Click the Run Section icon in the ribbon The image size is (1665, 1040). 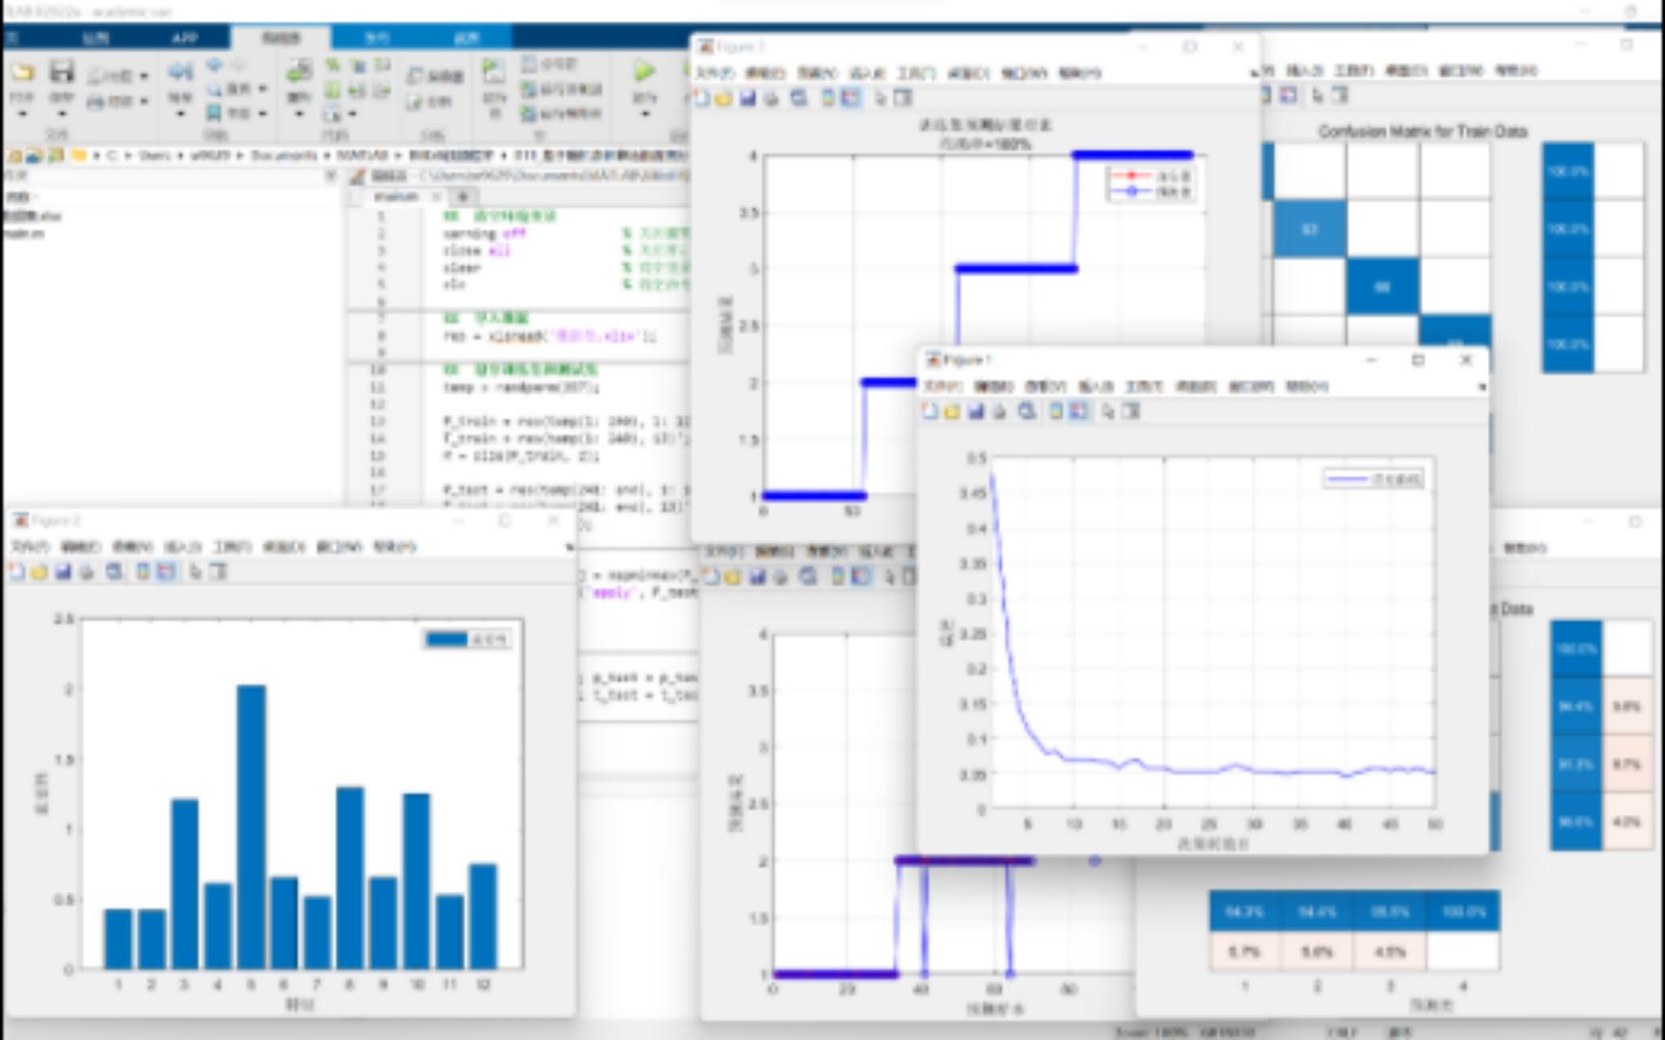pyautogui.click(x=493, y=70)
